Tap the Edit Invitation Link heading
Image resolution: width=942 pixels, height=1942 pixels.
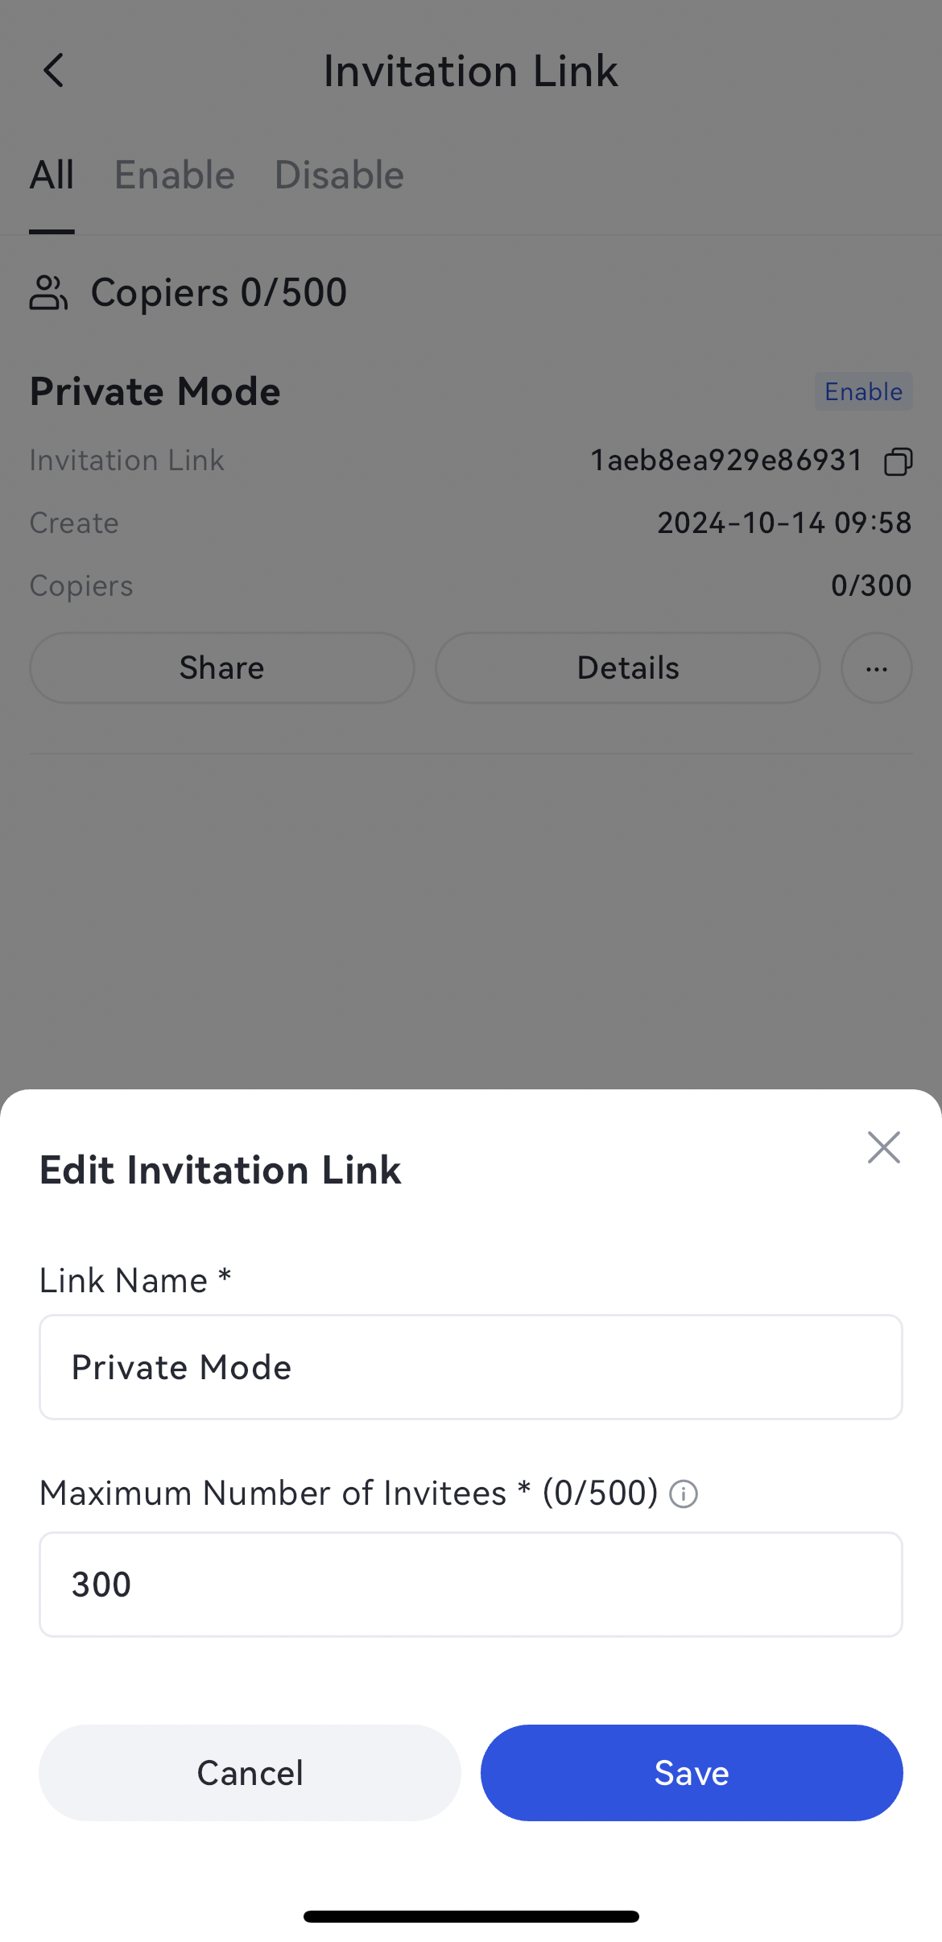(220, 1170)
